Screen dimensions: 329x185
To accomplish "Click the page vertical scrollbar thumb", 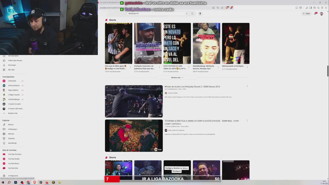I will click(328, 71).
